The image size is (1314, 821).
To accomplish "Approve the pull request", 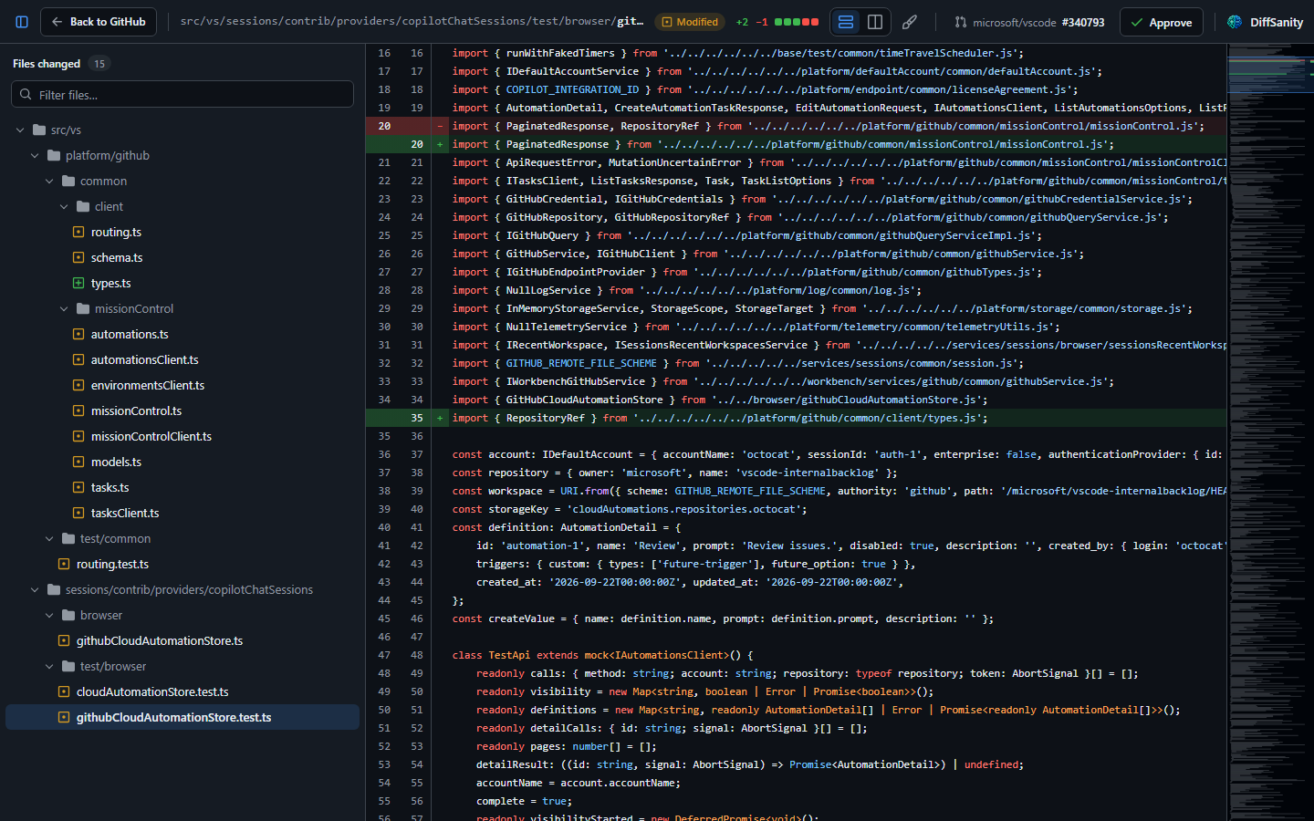I will 1161,22.
